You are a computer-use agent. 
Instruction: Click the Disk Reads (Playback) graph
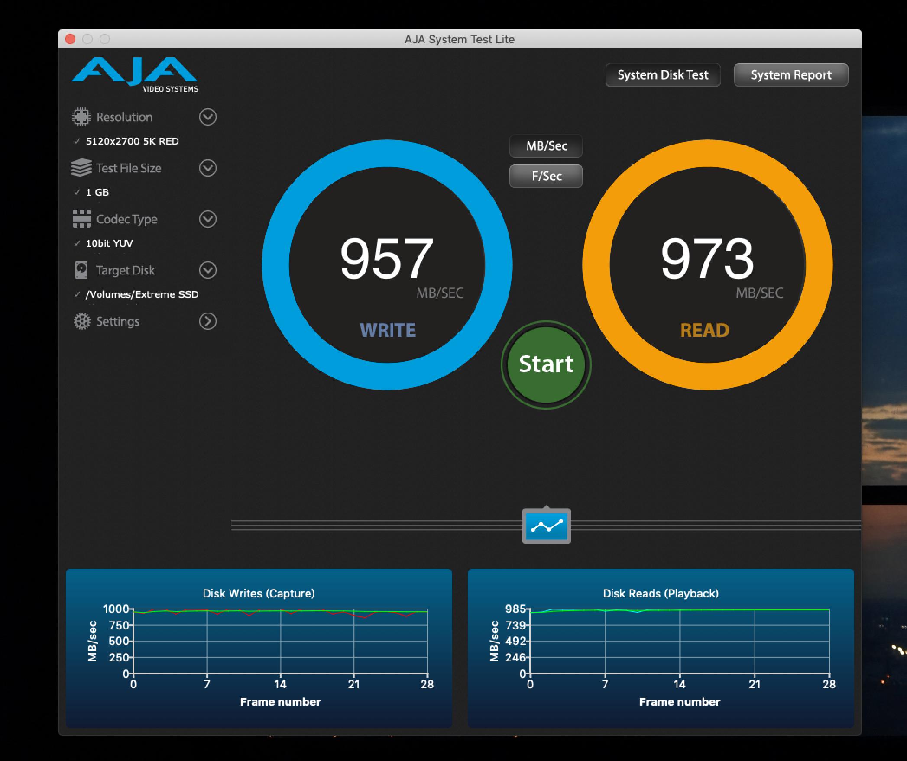(661, 648)
